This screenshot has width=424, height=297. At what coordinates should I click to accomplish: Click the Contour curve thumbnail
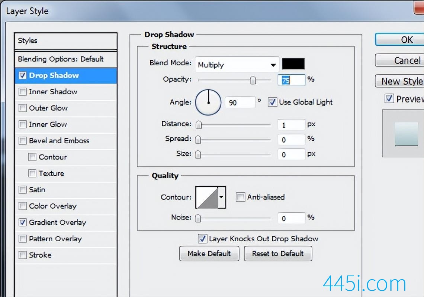[x=206, y=197]
